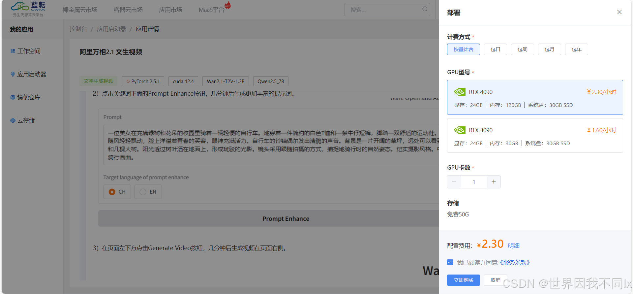Click the 应用启动器 sidebar icon
This screenshot has height=294, width=633.
[x=13, y=74]
